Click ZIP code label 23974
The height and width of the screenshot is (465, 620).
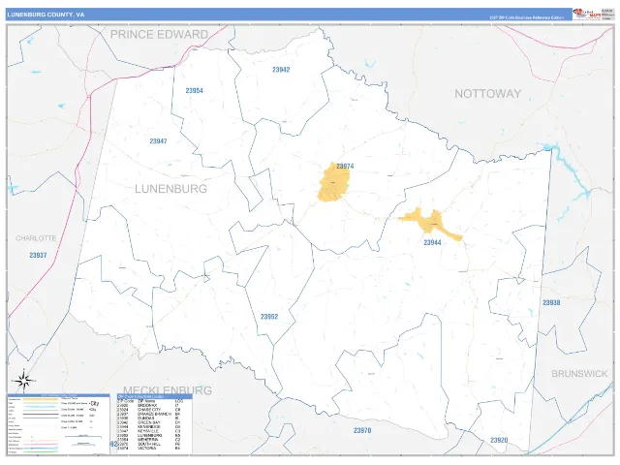coord(345,166)
